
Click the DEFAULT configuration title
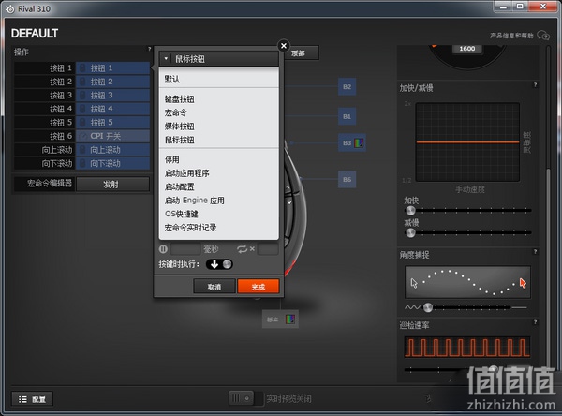pyautogui.click(x=35, y=34)
